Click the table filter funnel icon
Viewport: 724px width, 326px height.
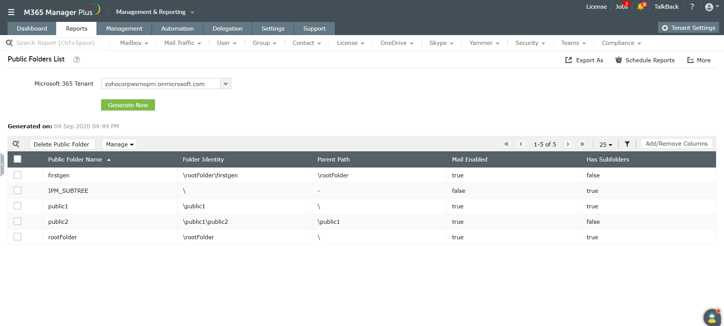coord(627,144)
